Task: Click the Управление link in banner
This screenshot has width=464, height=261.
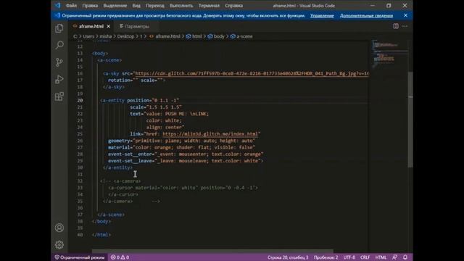Action: tap(322, 16)
